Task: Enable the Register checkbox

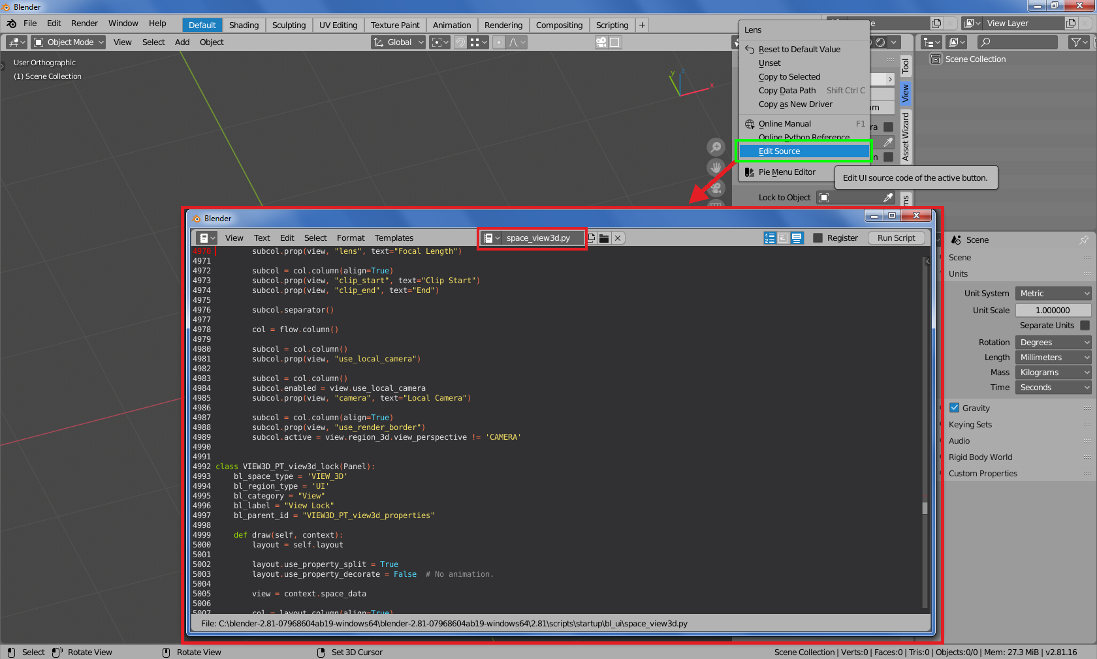Action: pyautogui.click(x=818, y=238)
